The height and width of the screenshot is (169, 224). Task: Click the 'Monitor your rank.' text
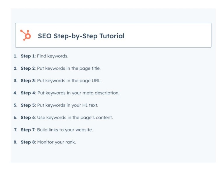tap(56, 142)
